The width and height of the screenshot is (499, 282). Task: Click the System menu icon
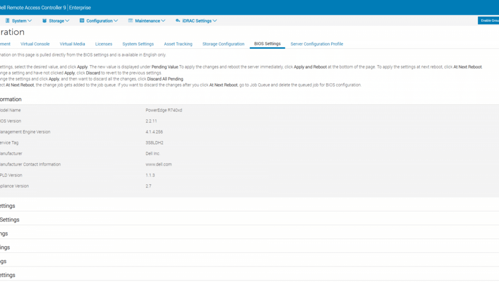[x=7, y=20]
